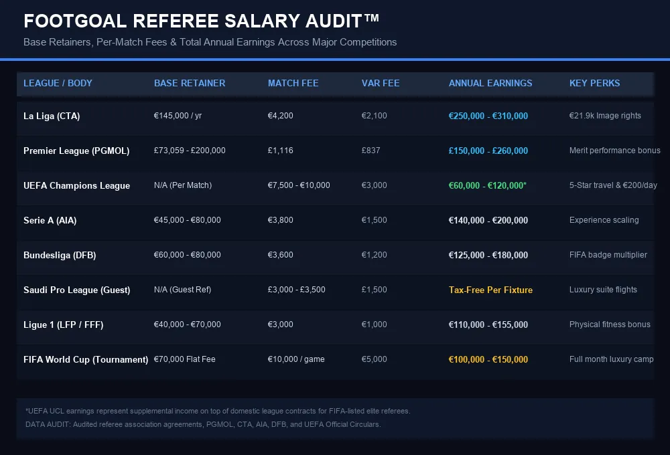670x455 pixels.
Task: Click the €5,000 VAR fee
Action: click(x=375, y=359)
